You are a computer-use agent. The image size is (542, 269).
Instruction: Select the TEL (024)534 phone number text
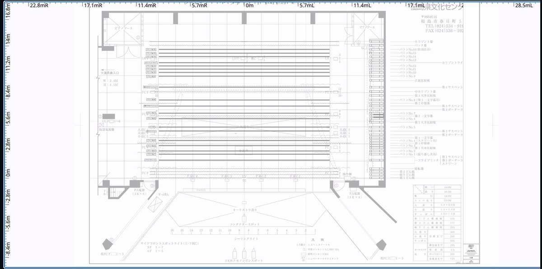[444, 27]
